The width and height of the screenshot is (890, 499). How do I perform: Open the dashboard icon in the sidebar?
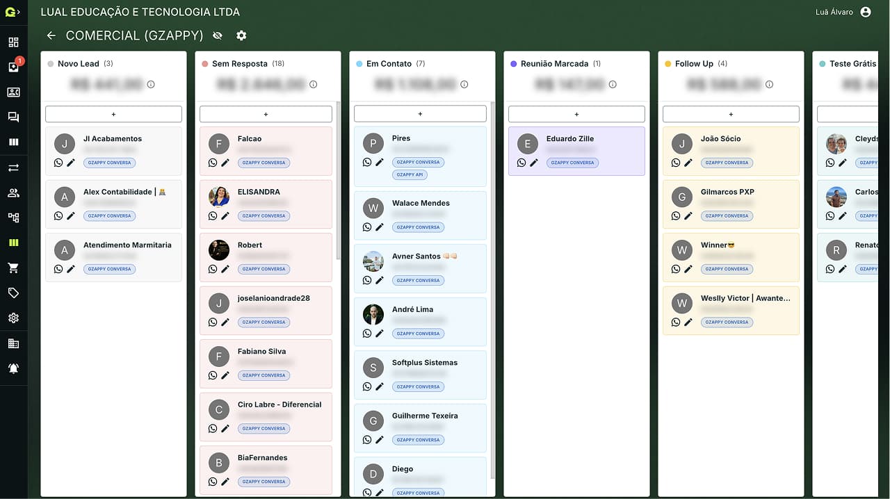(13, 42)
